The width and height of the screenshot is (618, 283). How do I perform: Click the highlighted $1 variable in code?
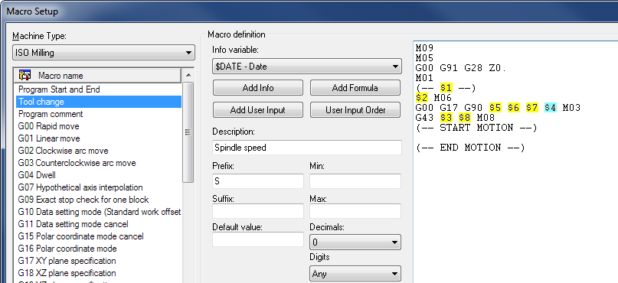click(x=446, y=88)
